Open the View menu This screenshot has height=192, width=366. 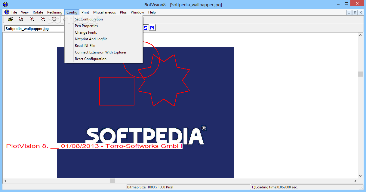[25, 12]
